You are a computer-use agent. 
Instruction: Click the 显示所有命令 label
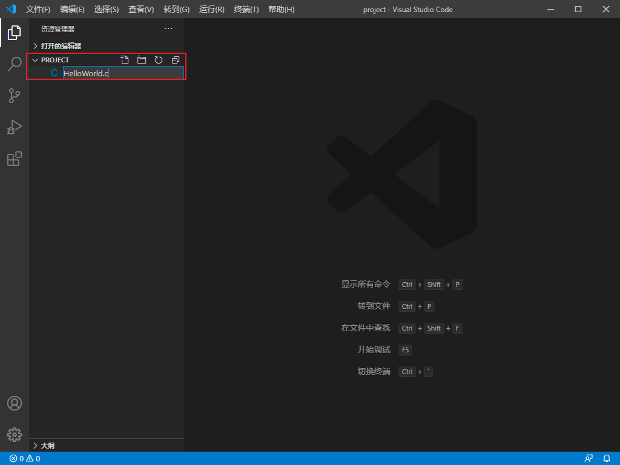366,285
